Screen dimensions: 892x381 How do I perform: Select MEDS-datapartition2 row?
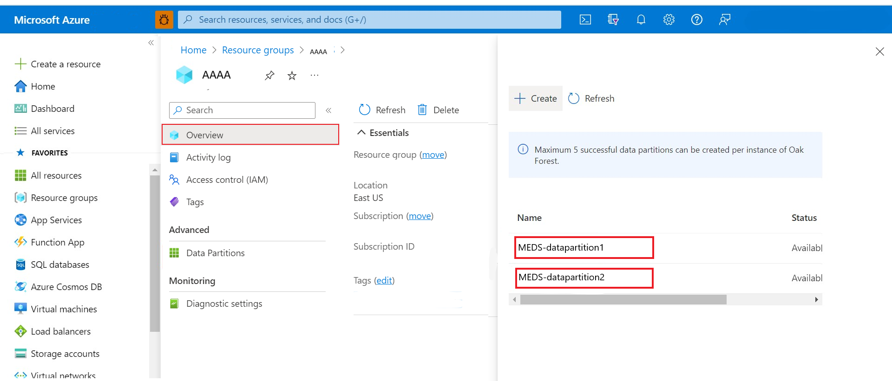coord(584,278)
